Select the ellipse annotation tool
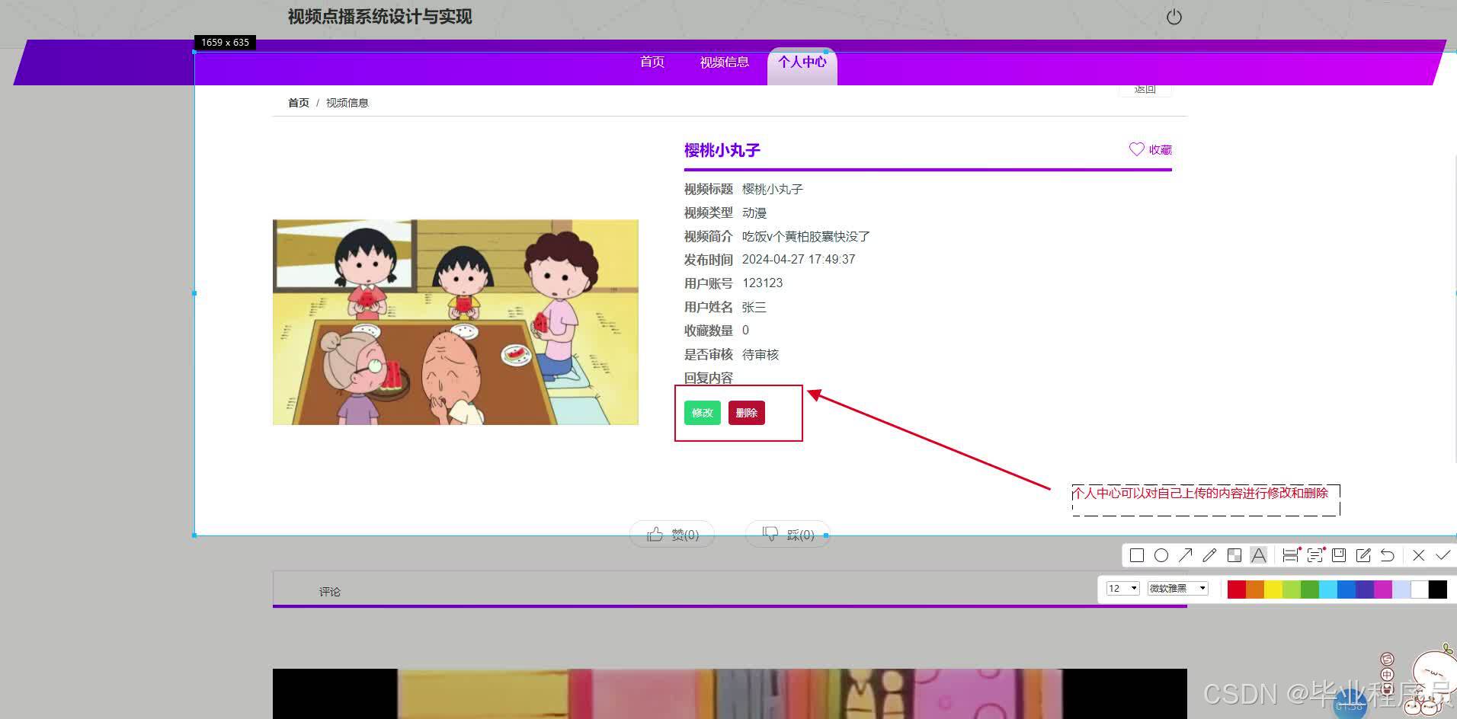Screen dimensions: 1457x719 (1161, 555)
